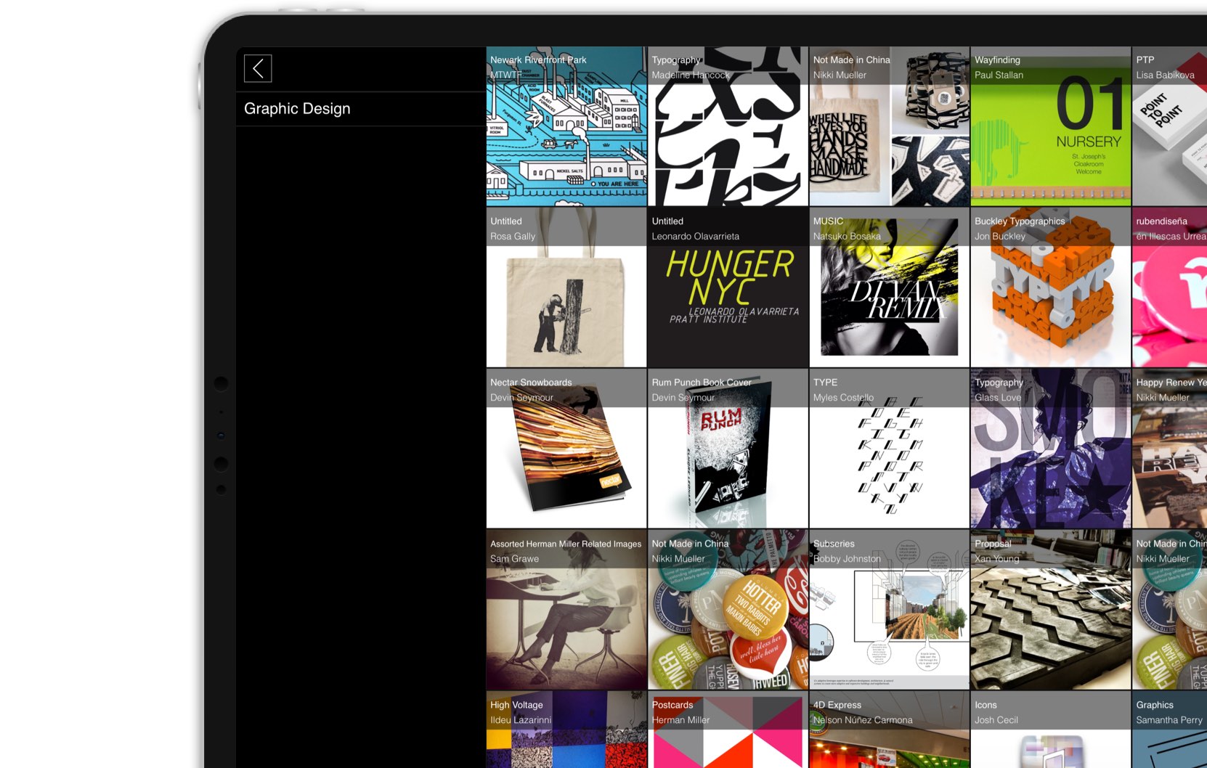Image resolution: width=1207 pixels, height=768 pixels.
Task: Open Untitled by Rosa Gally
Action: 566,287
